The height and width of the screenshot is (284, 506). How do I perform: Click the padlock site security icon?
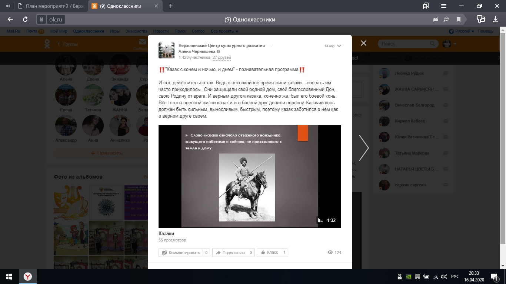coord(41,19)
